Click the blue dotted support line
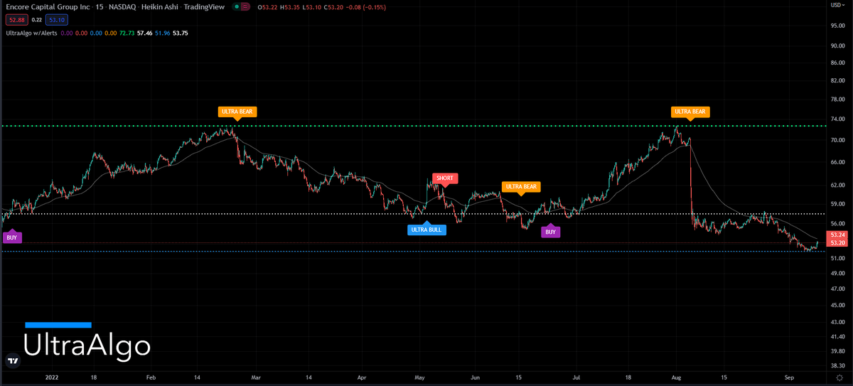 pos(412,251)
